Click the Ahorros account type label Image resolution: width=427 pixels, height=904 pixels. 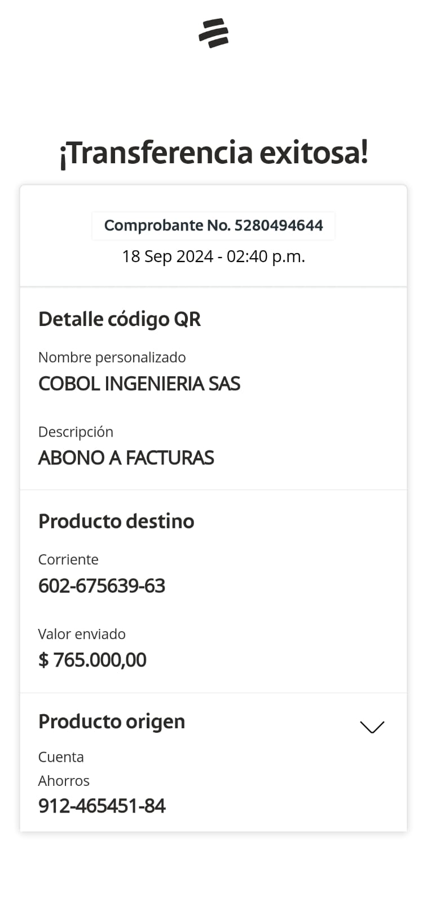coord(64,781)
